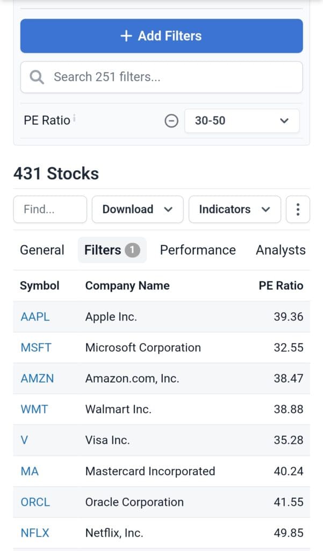Sort by the PE Ratio column header

pyautogui.click(x=281, y=286)
